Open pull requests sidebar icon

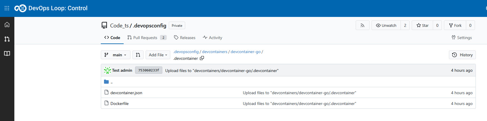pos(7,39)
